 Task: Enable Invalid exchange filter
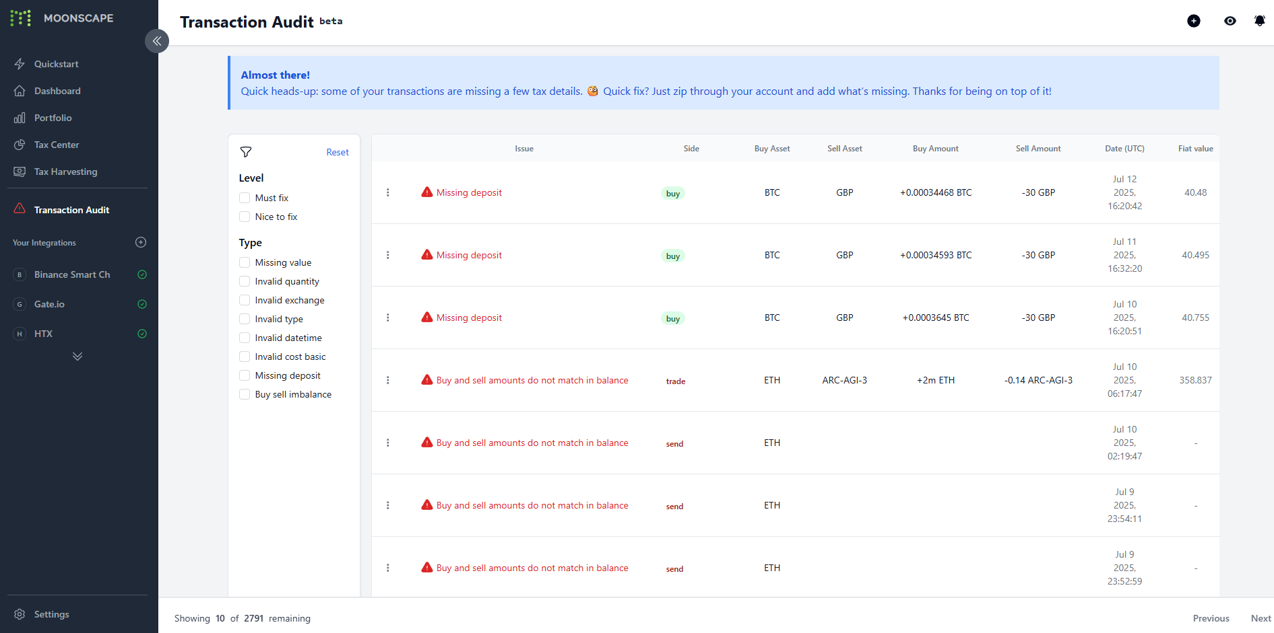[245, 300]
